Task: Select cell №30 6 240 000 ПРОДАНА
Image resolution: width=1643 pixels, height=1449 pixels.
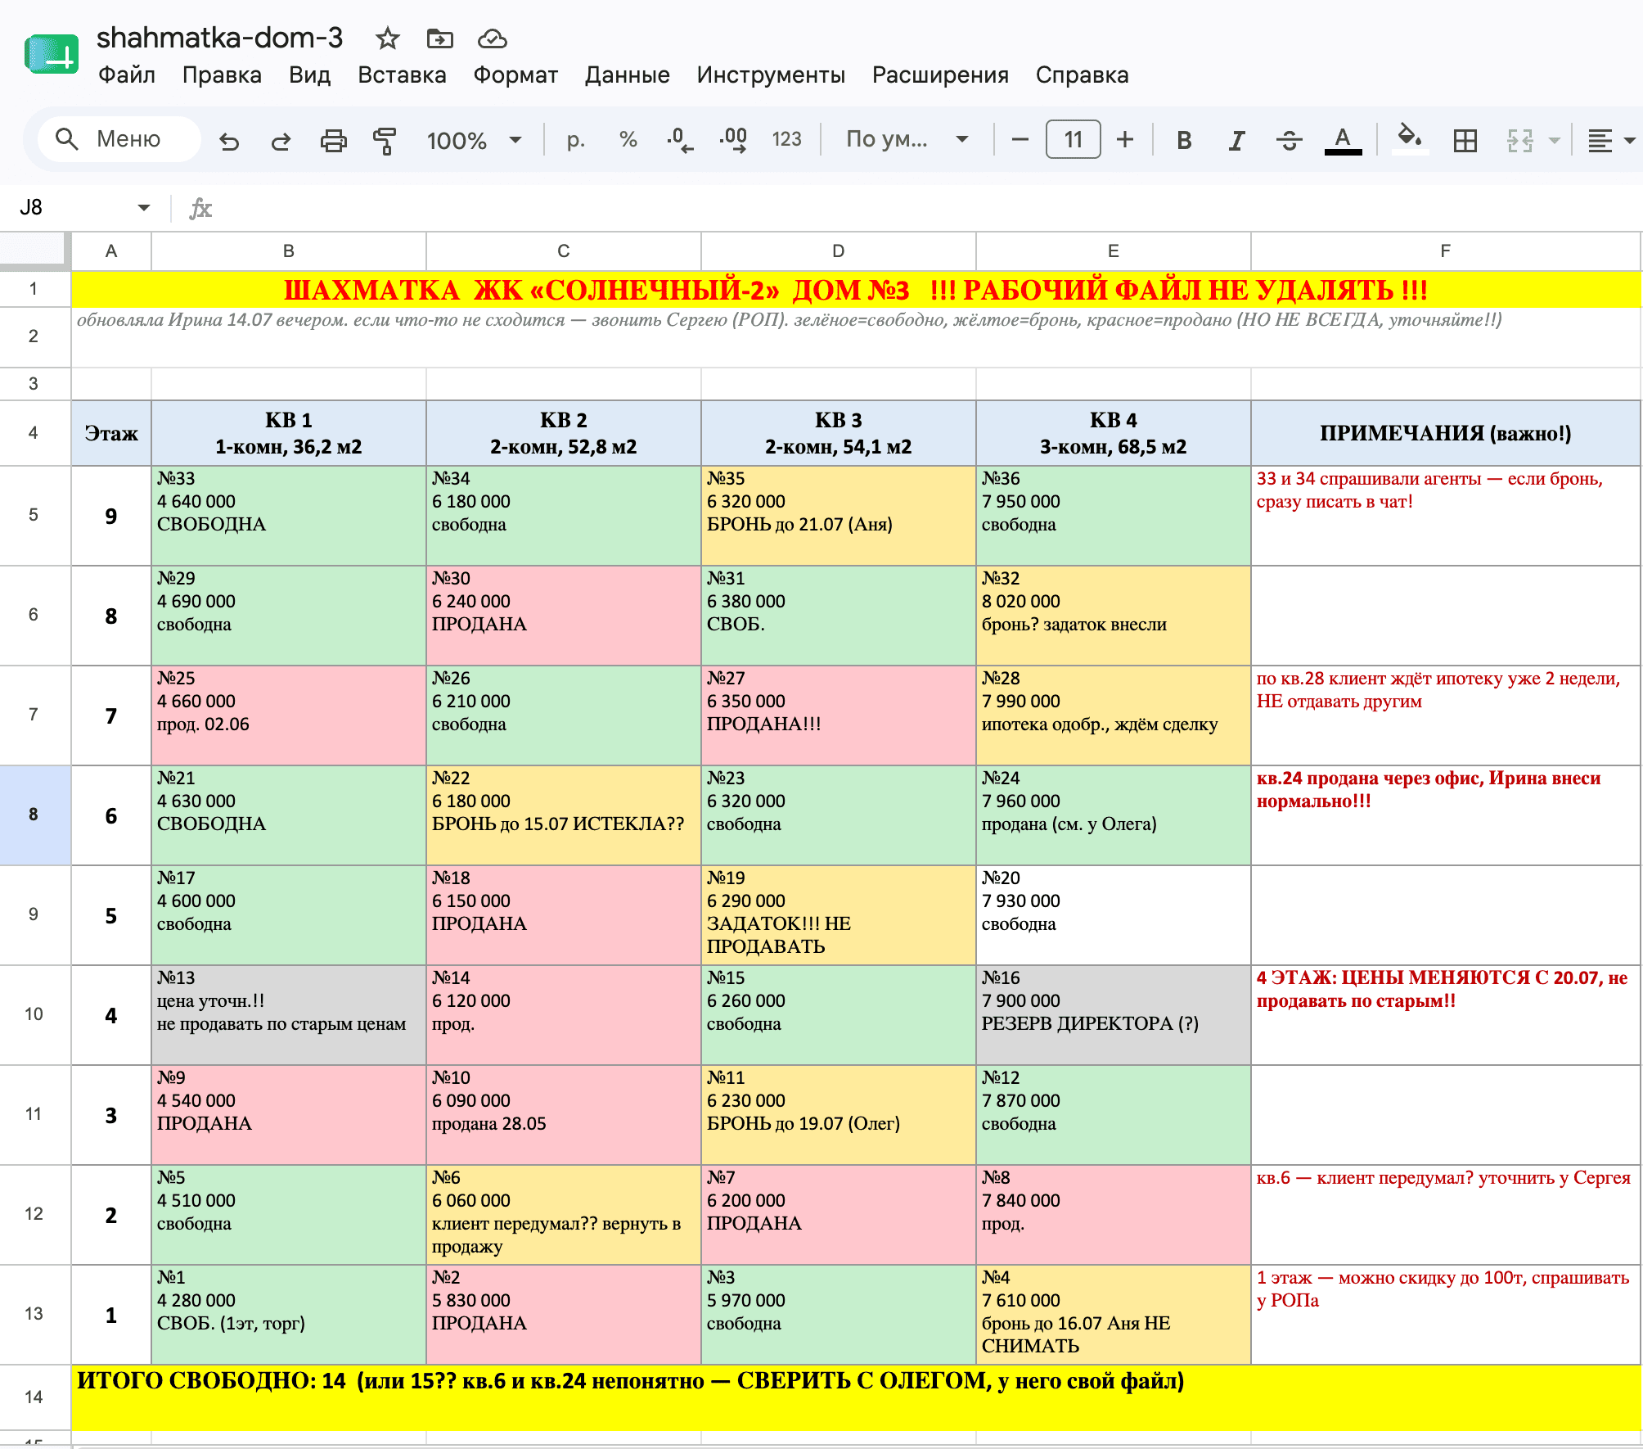Action: [564, 616]
